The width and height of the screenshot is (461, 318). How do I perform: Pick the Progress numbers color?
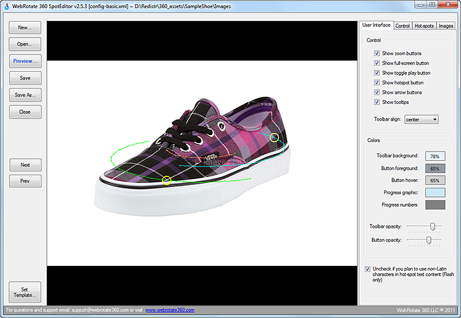coord(435,205)
